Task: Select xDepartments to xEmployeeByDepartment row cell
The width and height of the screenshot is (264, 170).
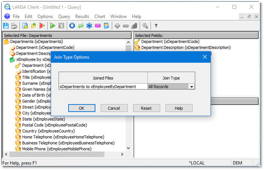Action: pos(103,87)
